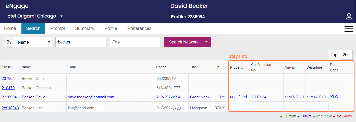Open Lisa Becker's Src ID 28918043
The height and width of the screenshot is (122, 356).
tap(10, 108)
